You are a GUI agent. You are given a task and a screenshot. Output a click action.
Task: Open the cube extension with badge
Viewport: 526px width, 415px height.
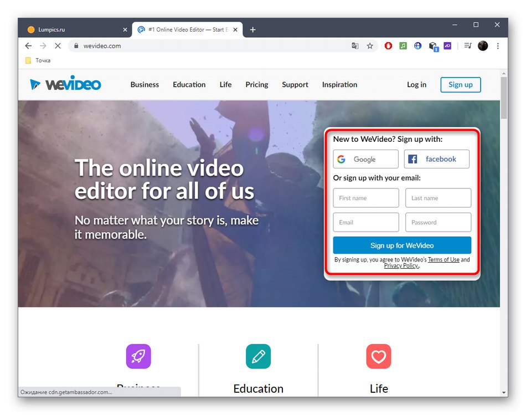pos(433,47)
